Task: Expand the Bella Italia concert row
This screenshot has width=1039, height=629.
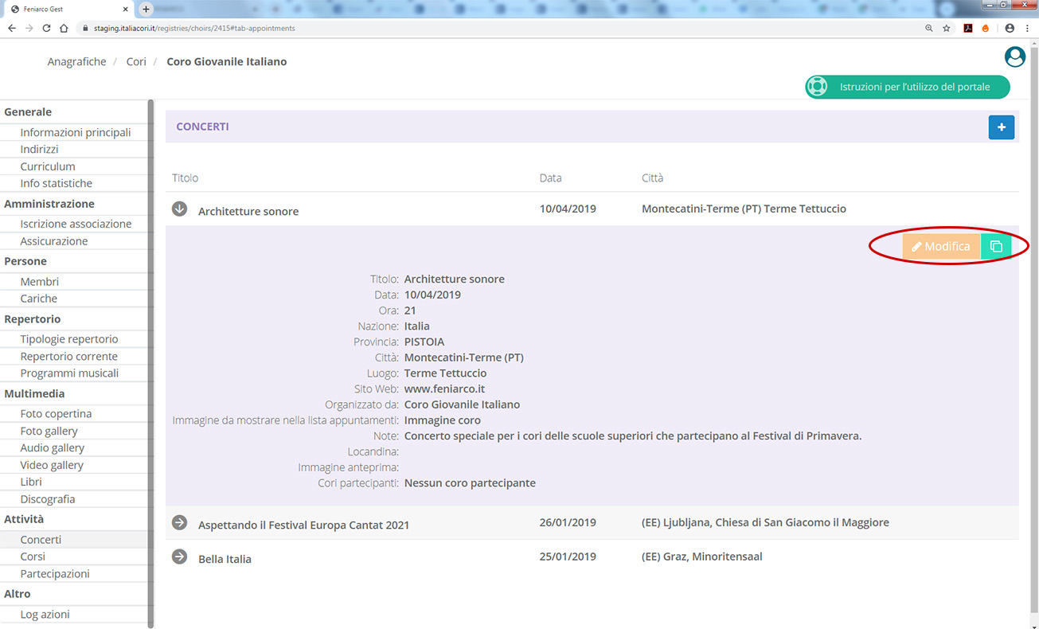Action: (180, 557)
